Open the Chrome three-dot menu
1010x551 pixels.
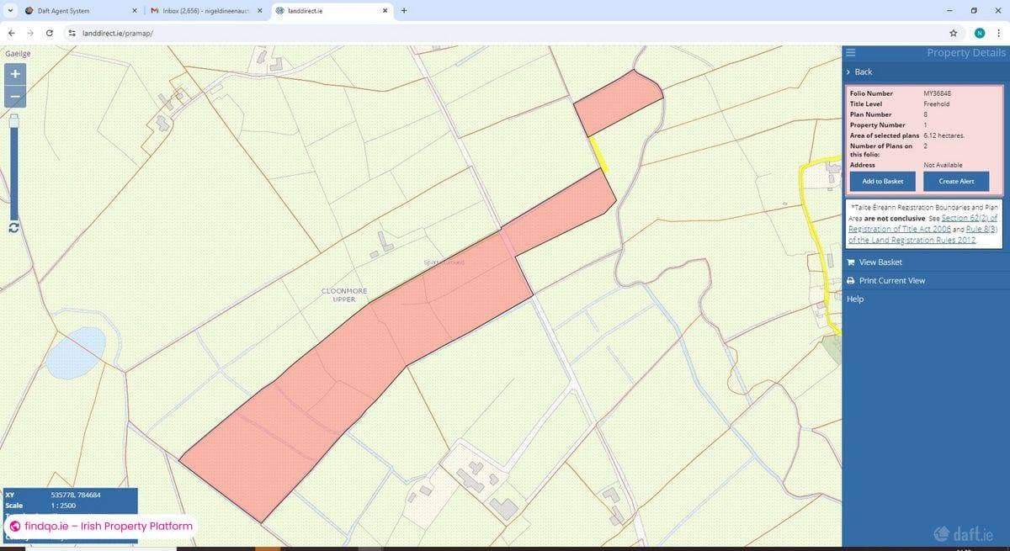998,33
